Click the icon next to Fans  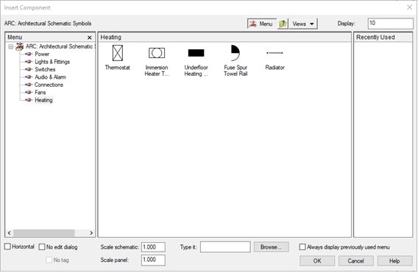click(x=29, y=93)
